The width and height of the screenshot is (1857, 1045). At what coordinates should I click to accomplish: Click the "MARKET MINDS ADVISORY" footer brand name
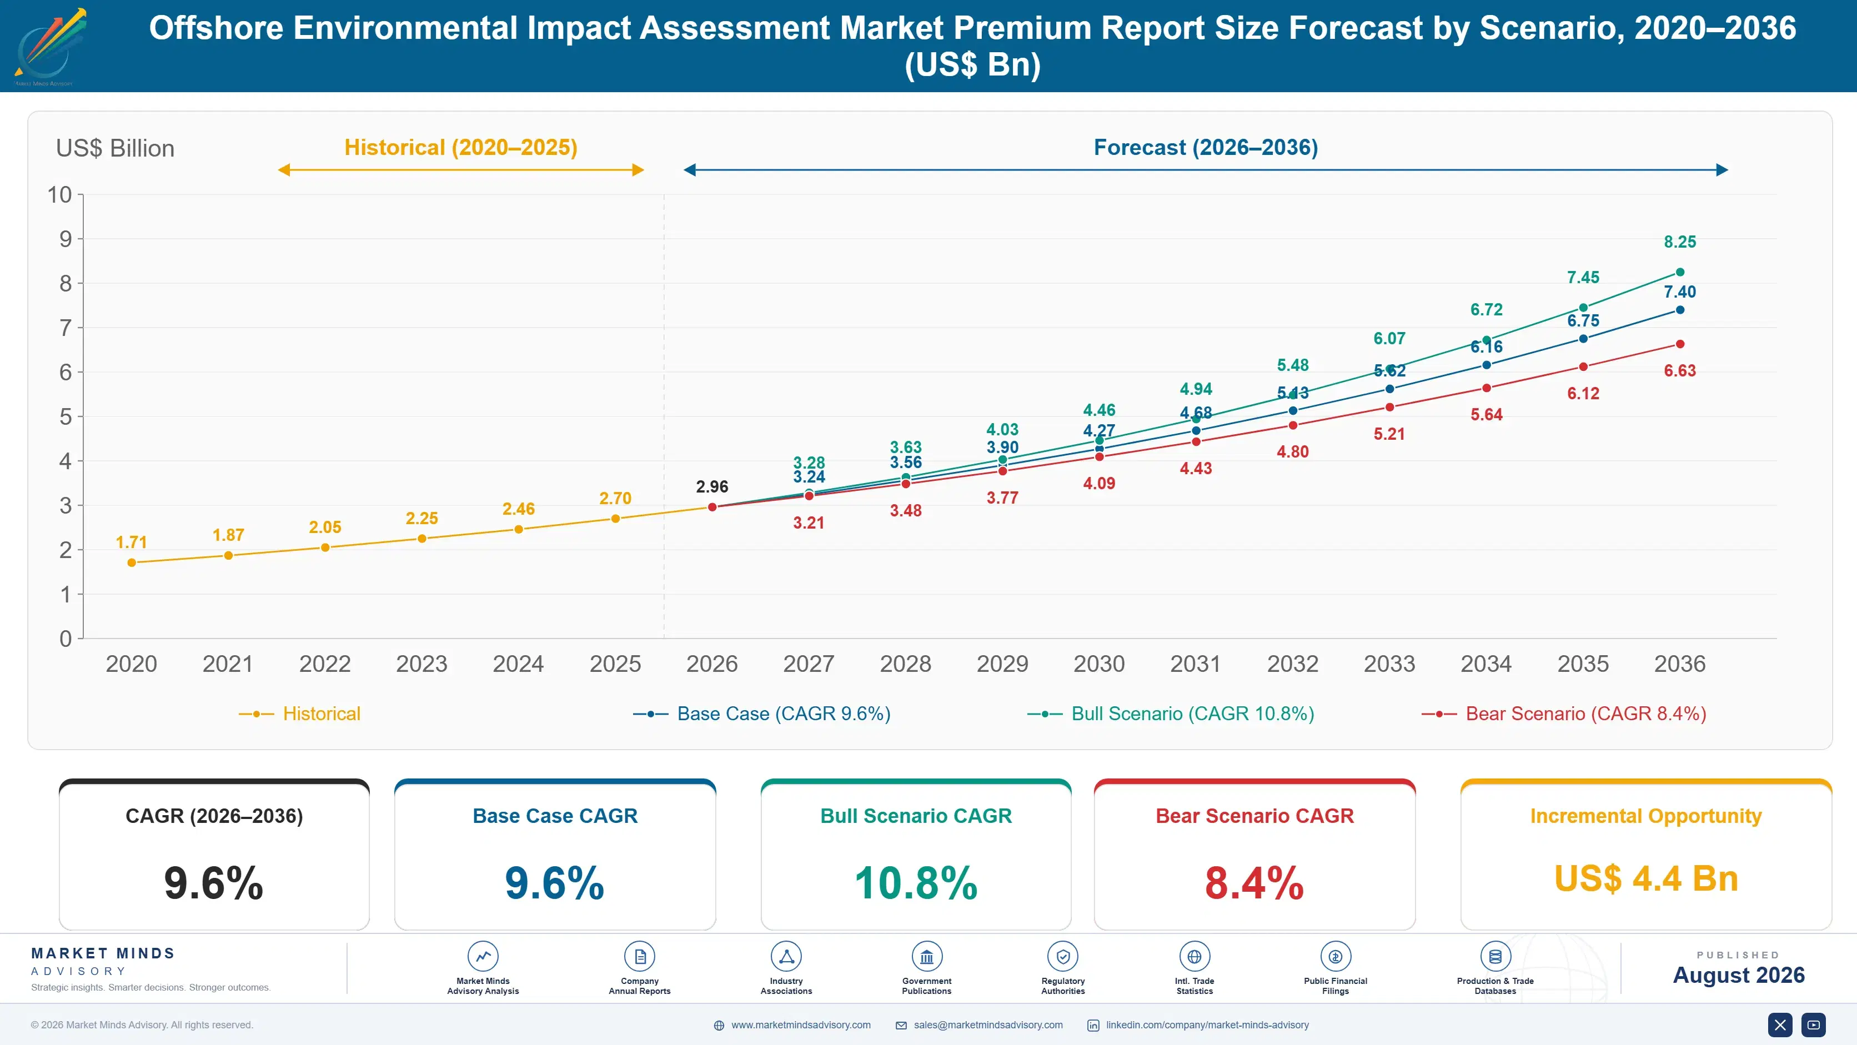103,961
